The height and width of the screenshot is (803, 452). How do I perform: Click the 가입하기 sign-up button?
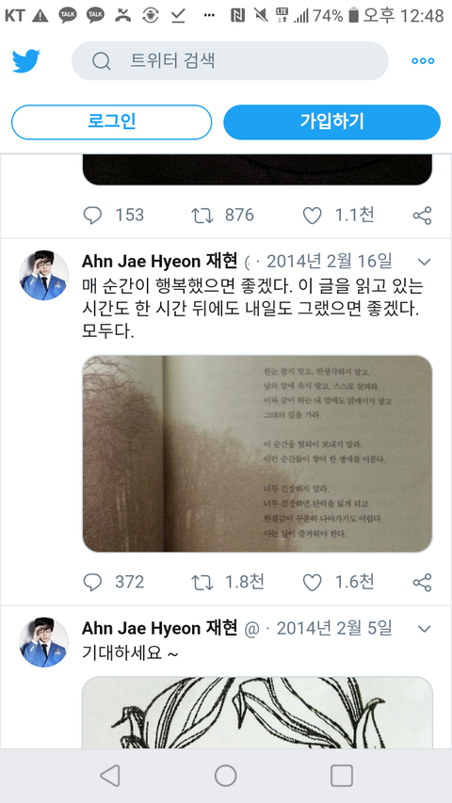pyautogui.click(x=332, y=122)
